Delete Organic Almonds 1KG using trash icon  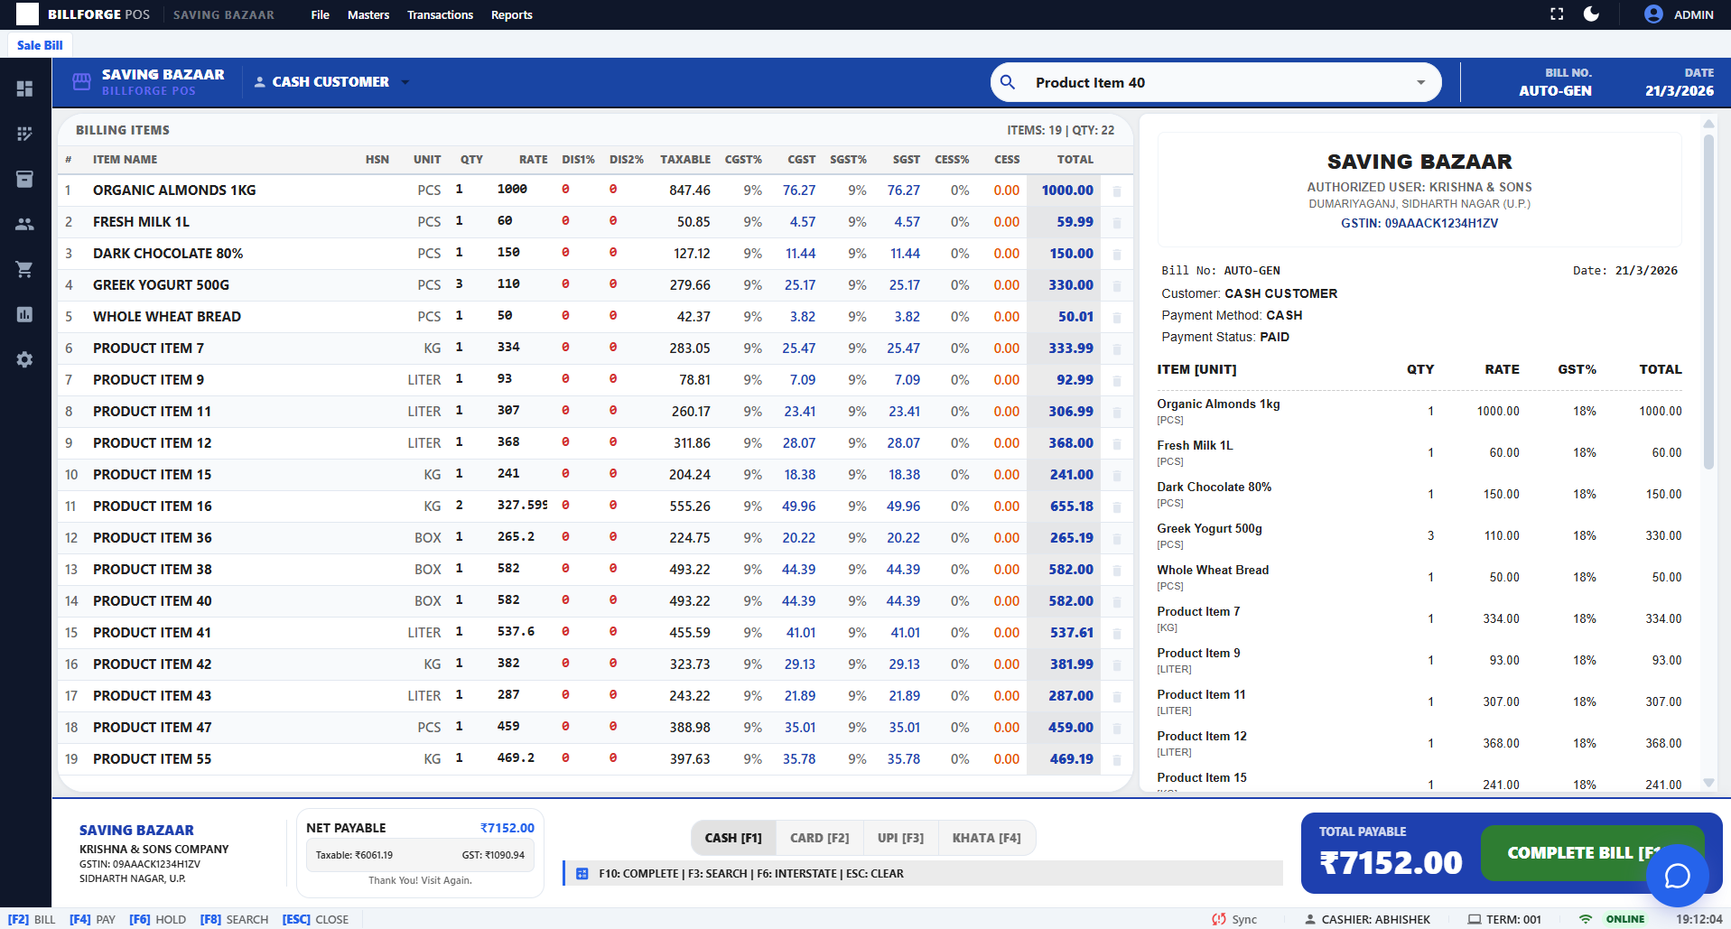click(1117, 190)
